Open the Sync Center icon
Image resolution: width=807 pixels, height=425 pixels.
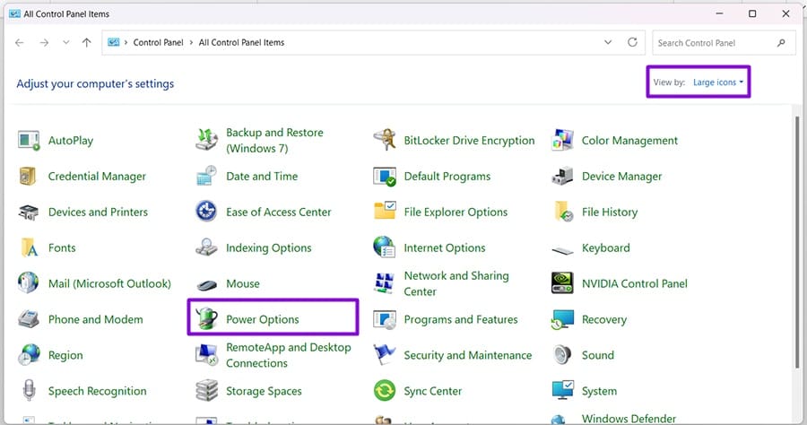pos(385,391)
